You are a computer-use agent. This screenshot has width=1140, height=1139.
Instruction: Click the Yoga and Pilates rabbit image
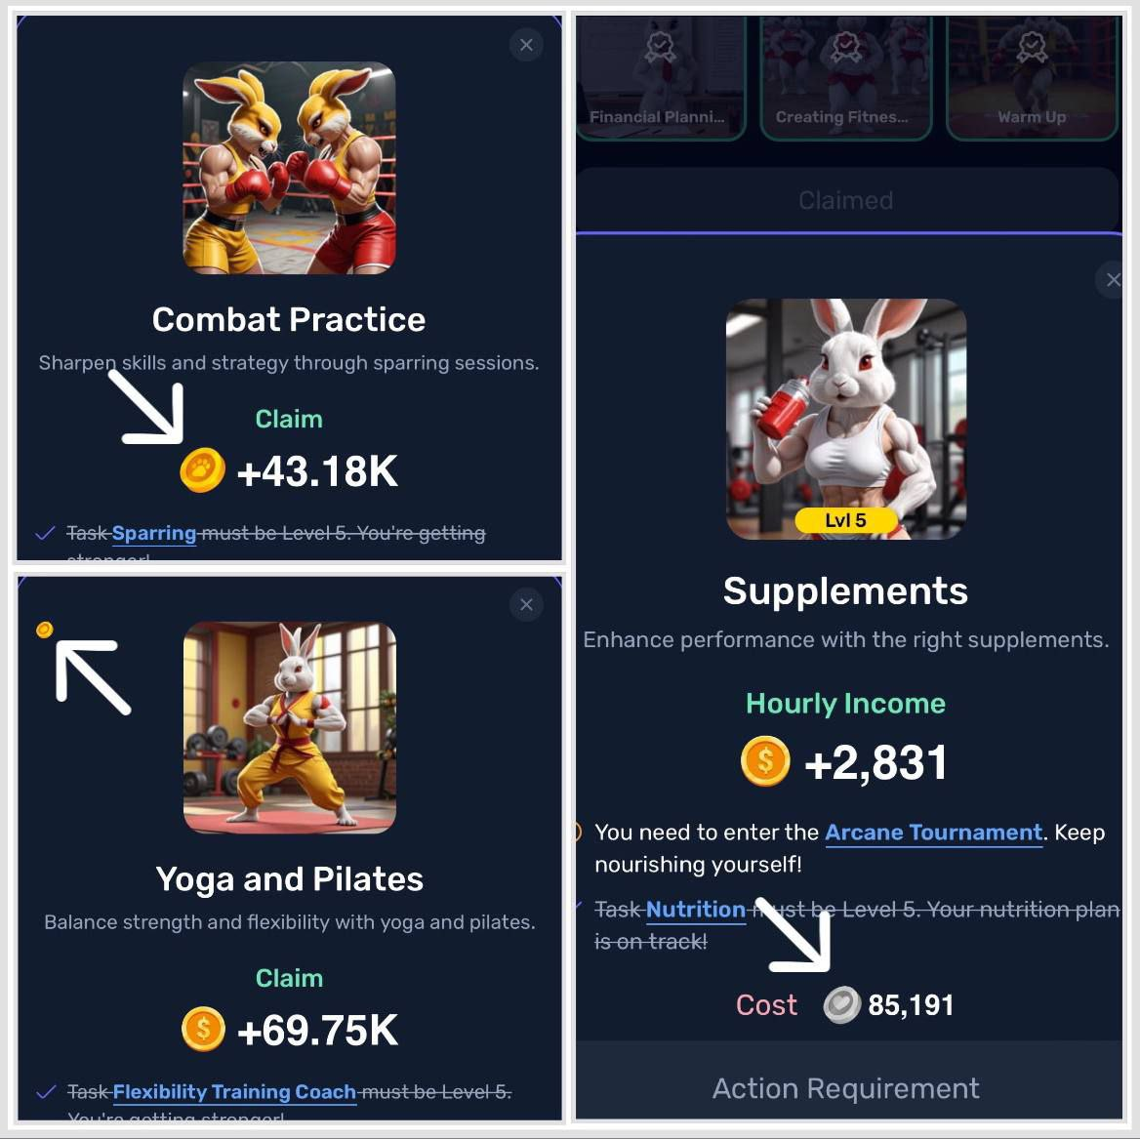coord(289,727)
